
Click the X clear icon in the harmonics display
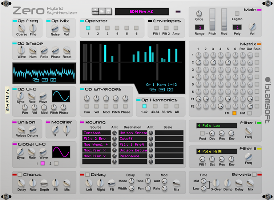(x=170, y=89)
